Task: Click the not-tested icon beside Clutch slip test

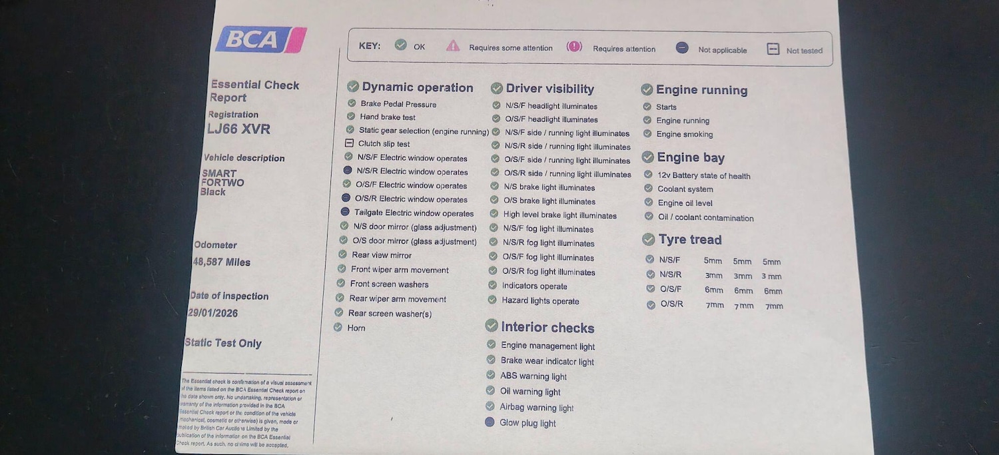Action: pyautogui.click(x=349, y=143)
